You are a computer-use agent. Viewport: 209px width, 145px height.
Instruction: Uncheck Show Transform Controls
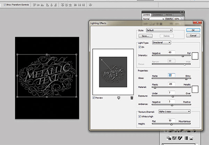5,5
